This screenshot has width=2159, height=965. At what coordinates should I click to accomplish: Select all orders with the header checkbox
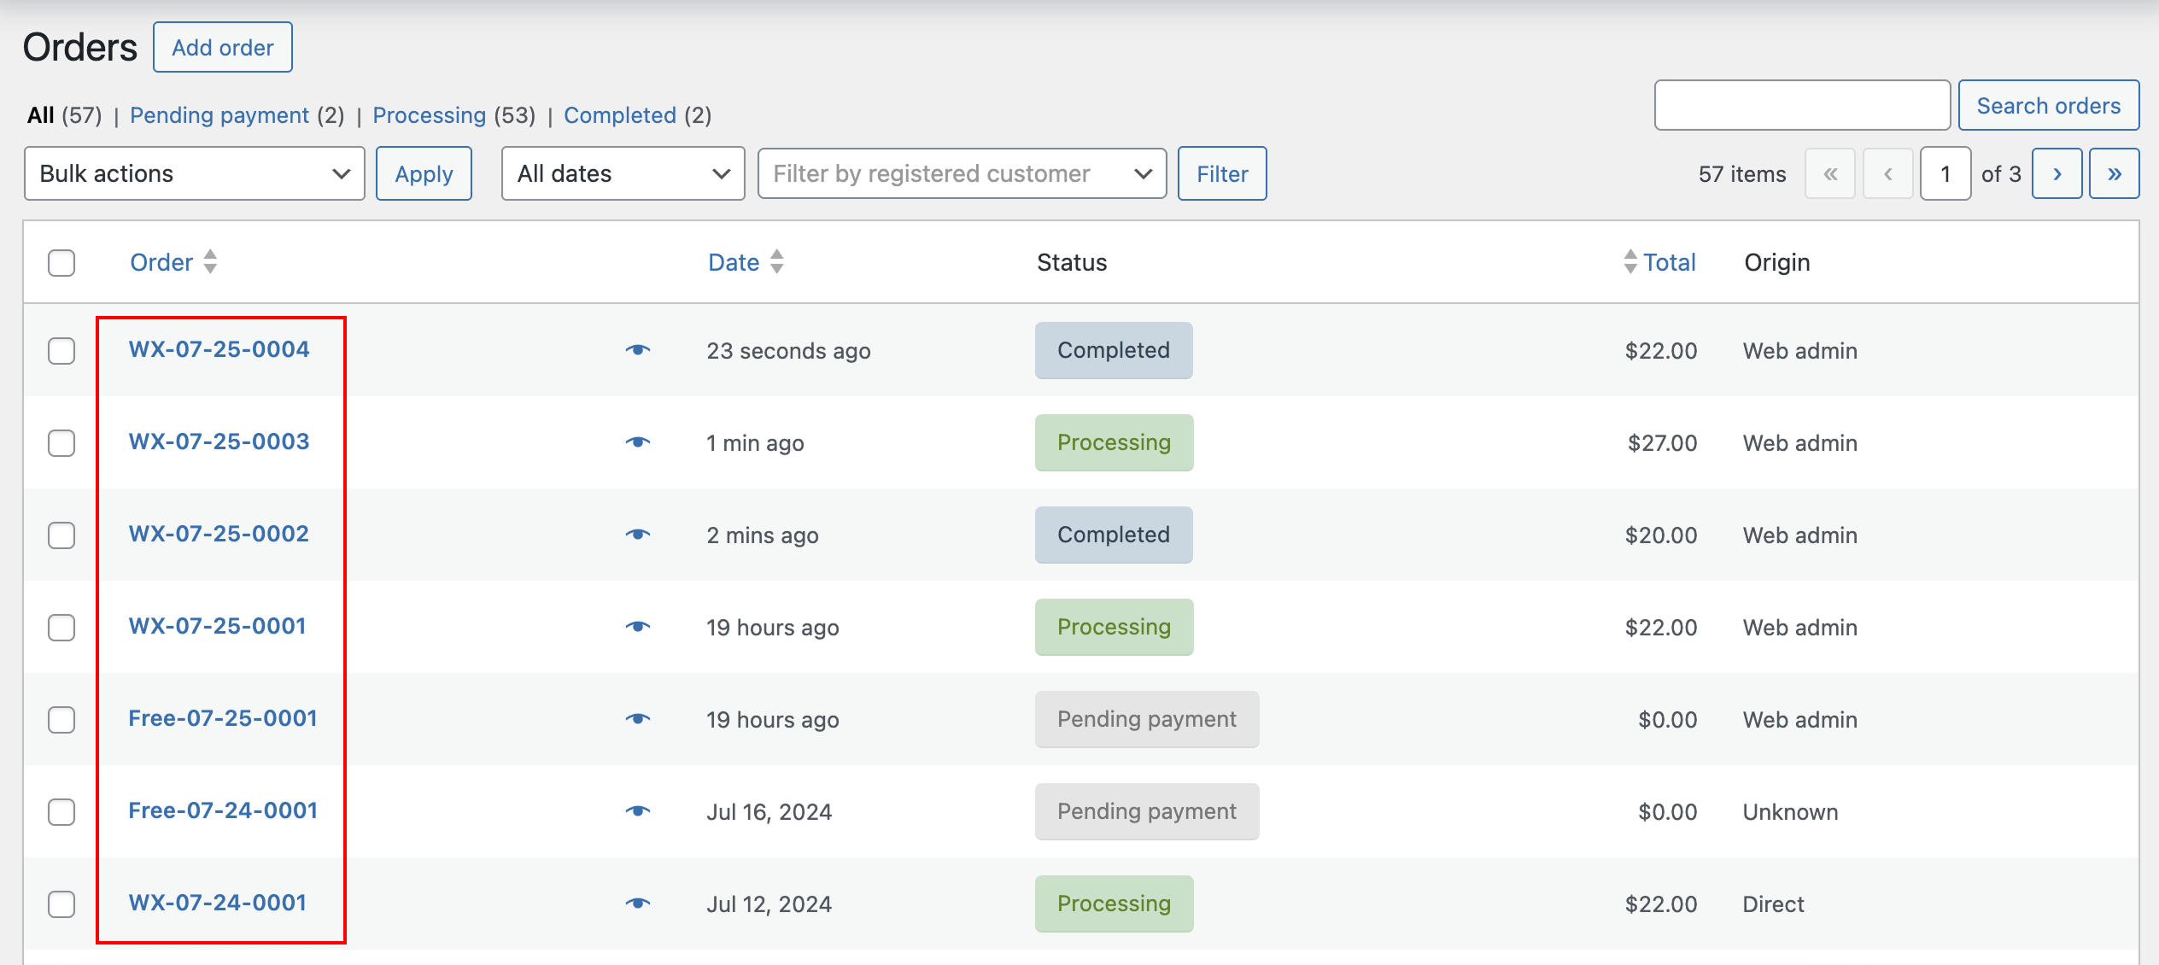pos(61,263)
